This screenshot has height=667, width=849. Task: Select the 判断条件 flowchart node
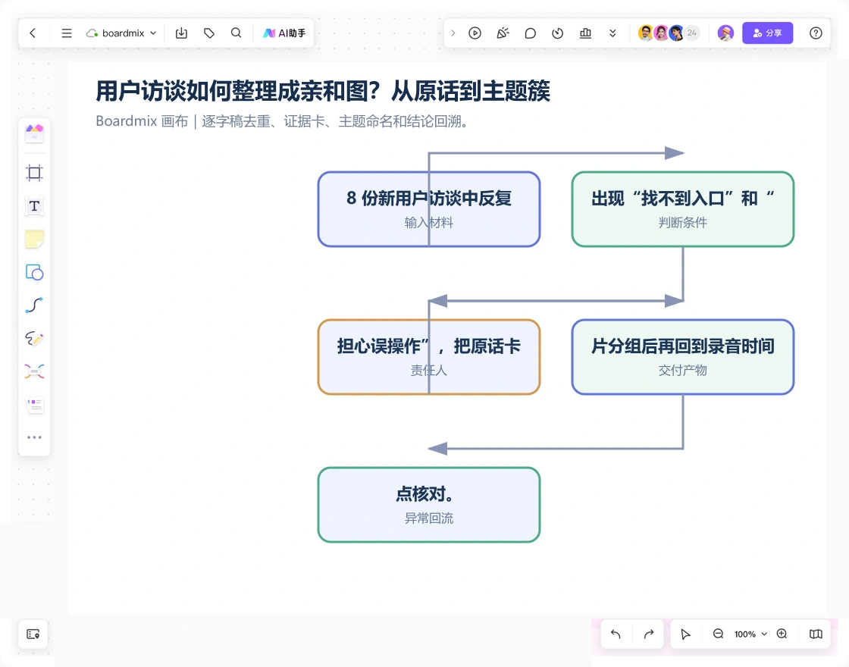(x=683, y=209)
